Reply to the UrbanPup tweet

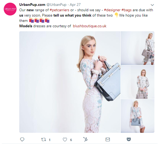22,139
